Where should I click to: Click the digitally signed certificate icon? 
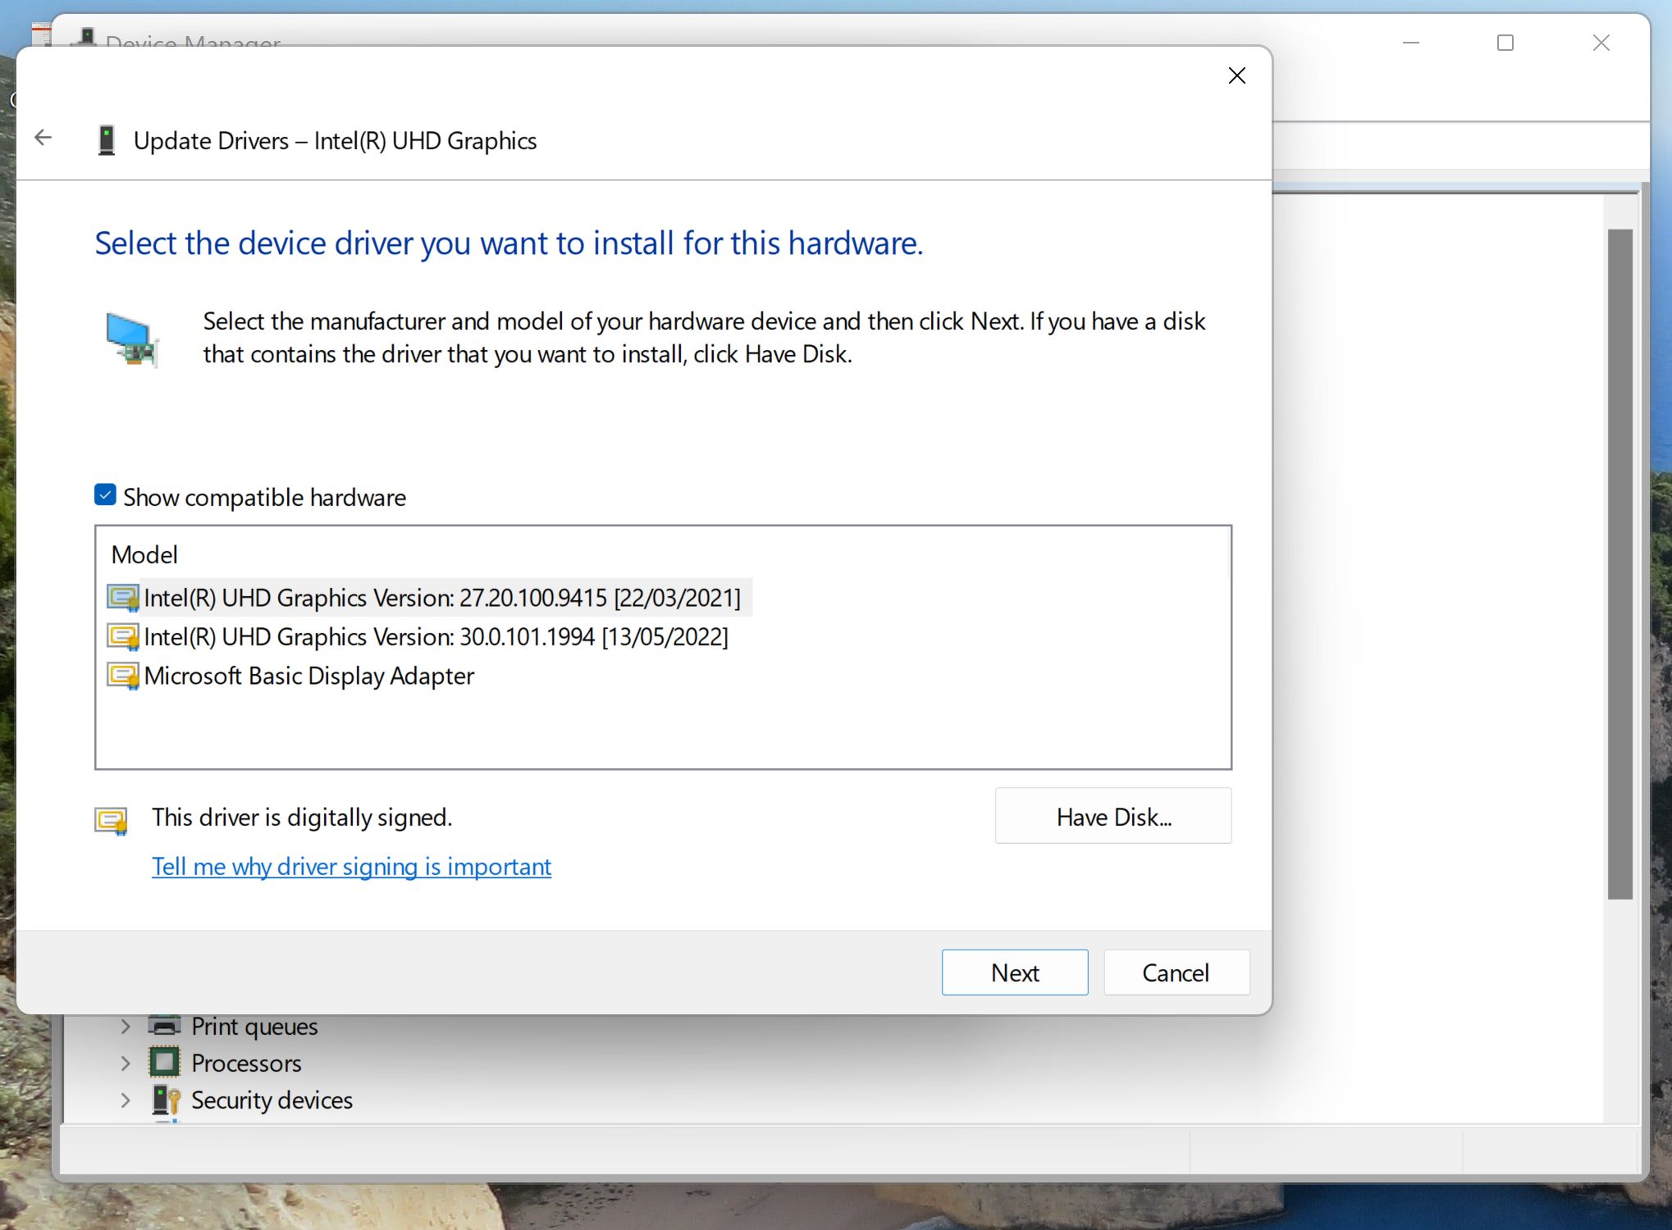click(112, 820)
